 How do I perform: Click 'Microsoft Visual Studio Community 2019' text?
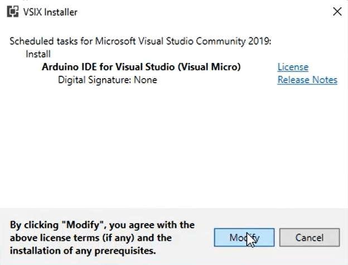coord(171,41)
